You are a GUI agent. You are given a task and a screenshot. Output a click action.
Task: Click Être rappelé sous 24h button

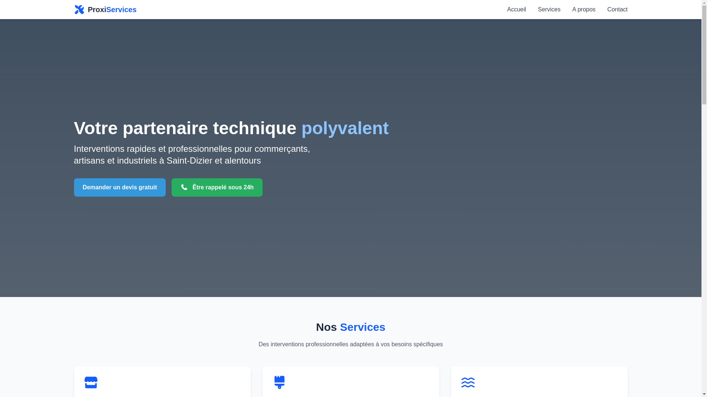pyautogui.click(x=217, y=187)
